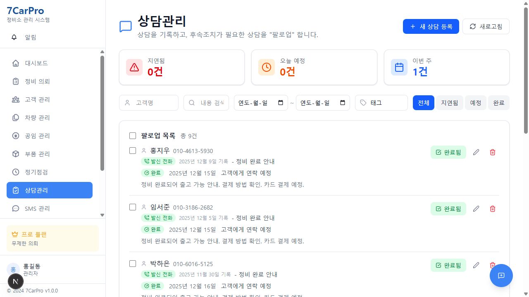Screen dimensions: 529x297
Task: Open the end date calendar picker
Action: pos(342,103)
